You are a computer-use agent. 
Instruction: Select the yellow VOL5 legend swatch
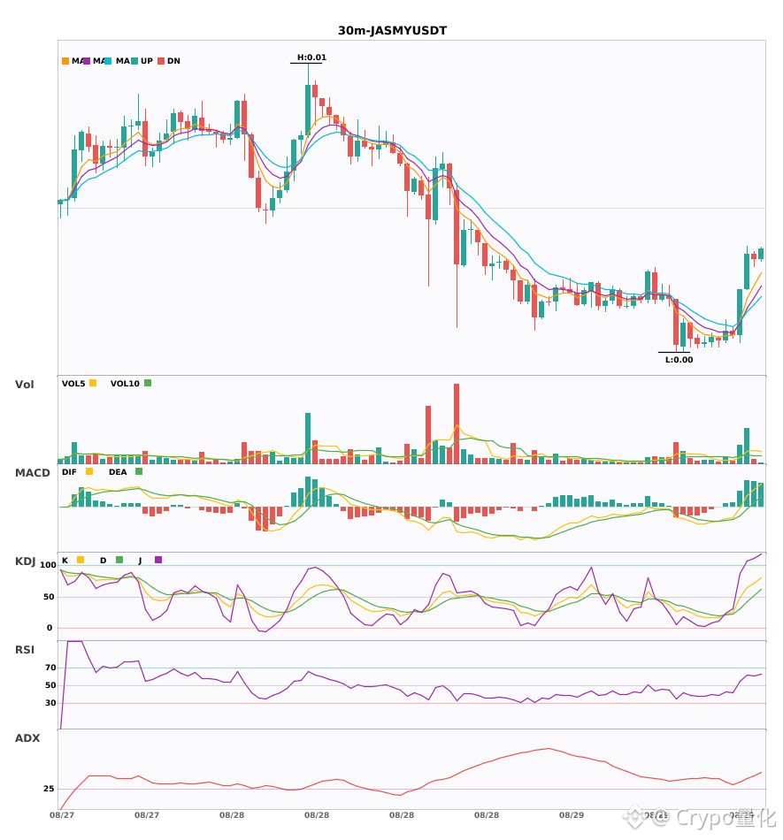click(93, 383)
